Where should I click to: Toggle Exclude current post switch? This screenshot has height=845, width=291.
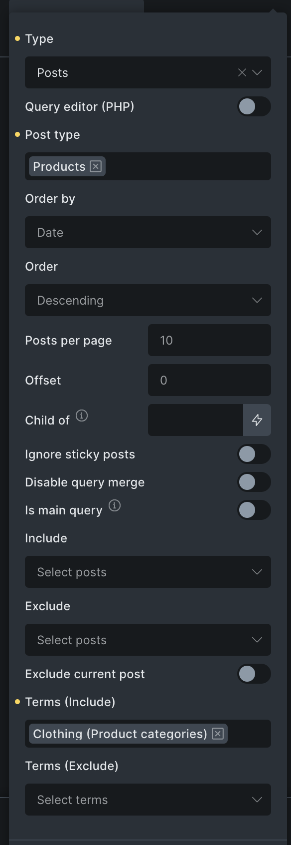[254, 674]
